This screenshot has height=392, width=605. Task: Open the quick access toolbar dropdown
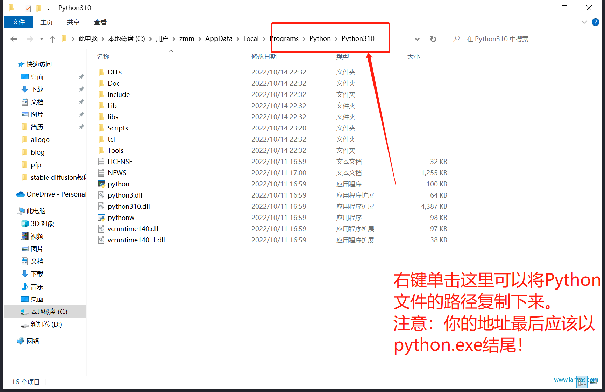[48, 8]
